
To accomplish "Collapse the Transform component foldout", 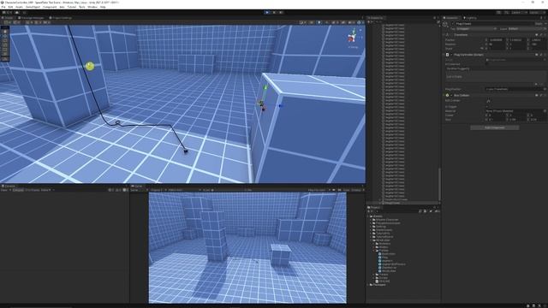I will (x=444, y=35).
